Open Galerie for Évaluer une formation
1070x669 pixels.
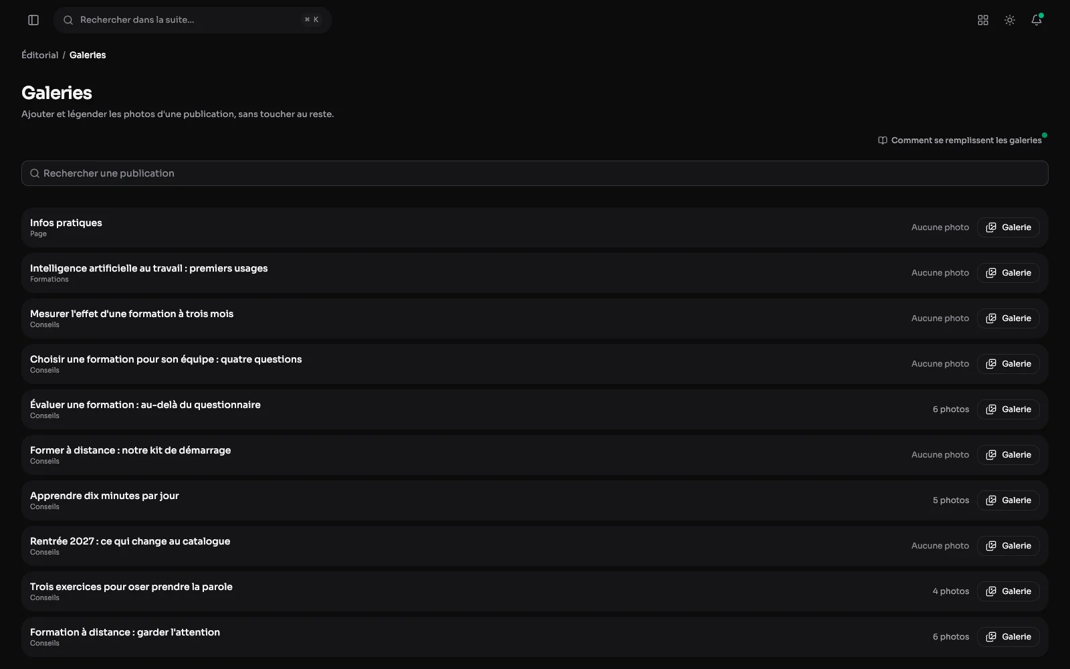[1008, 409]
